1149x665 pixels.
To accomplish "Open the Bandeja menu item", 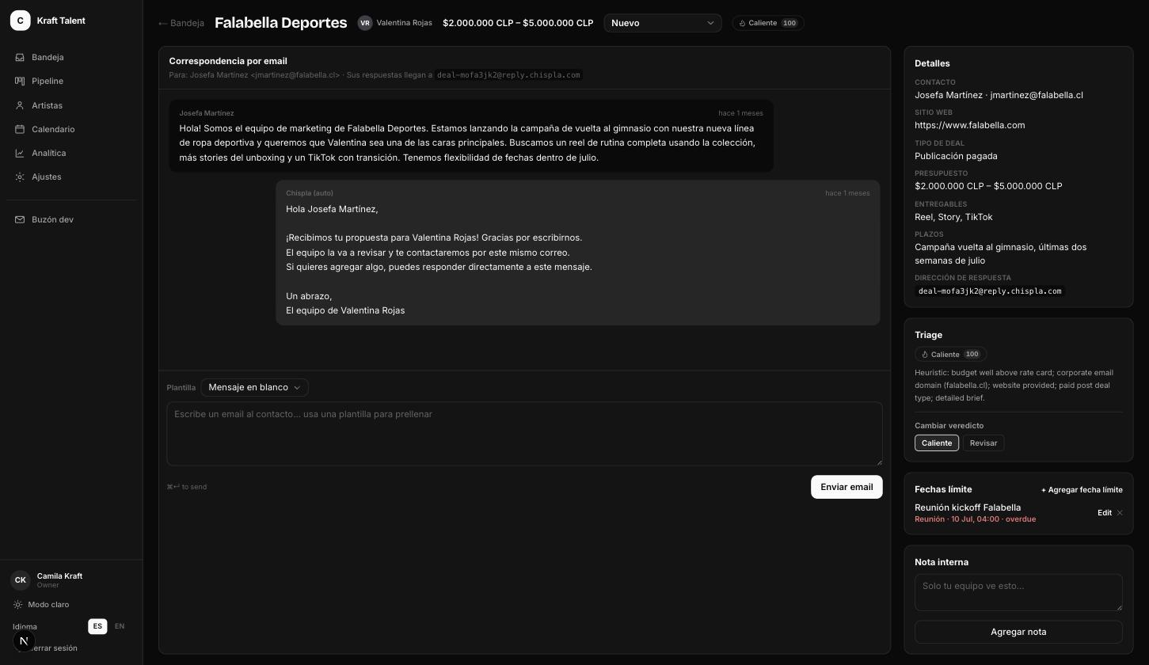I will point(71,58).
